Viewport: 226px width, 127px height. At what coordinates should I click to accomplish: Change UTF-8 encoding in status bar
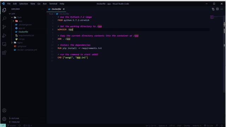point(172,126)
